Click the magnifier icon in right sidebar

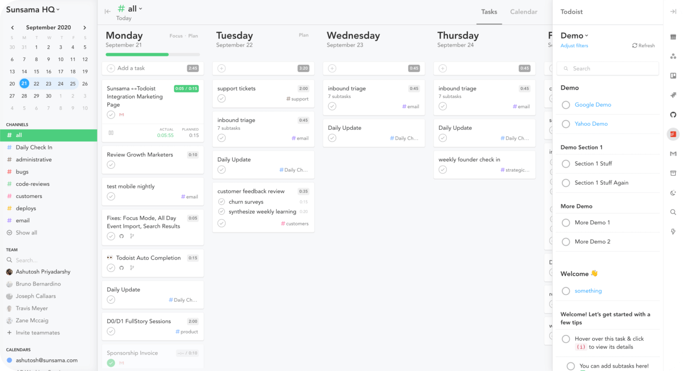coord(673,212)
